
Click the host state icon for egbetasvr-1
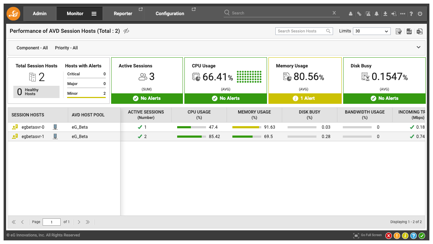[x=15, y=137]
